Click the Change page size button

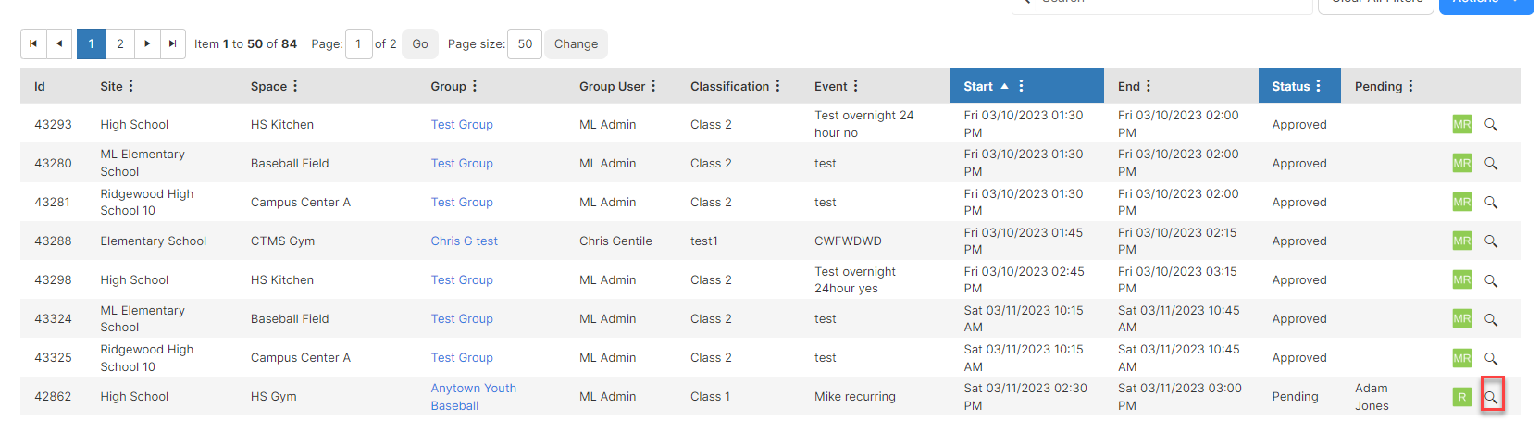576,43
